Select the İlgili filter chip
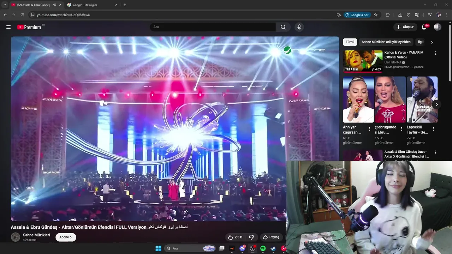This screenshot has height=254, width=452. click(421, 42)
